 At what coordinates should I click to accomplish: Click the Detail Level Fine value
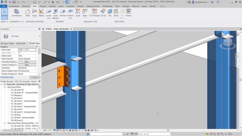pos(27,56)
